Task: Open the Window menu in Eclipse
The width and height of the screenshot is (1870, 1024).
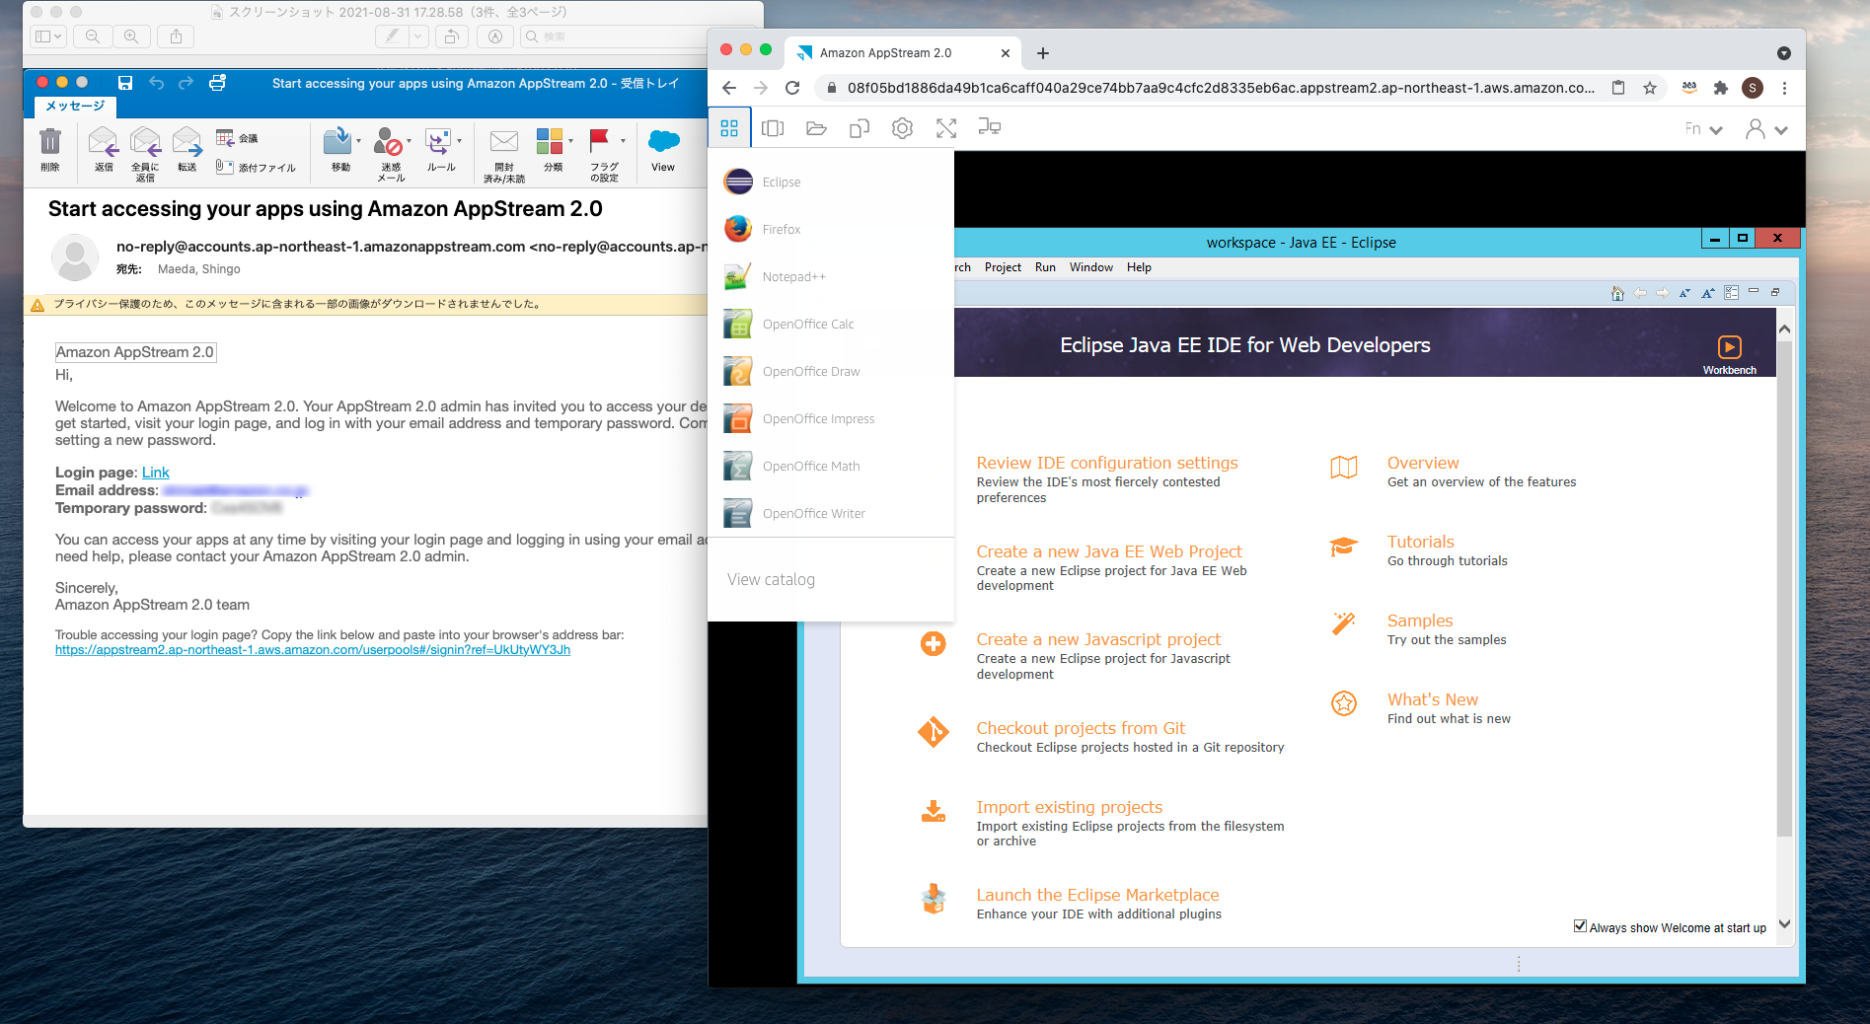Action: point(1090,267)
